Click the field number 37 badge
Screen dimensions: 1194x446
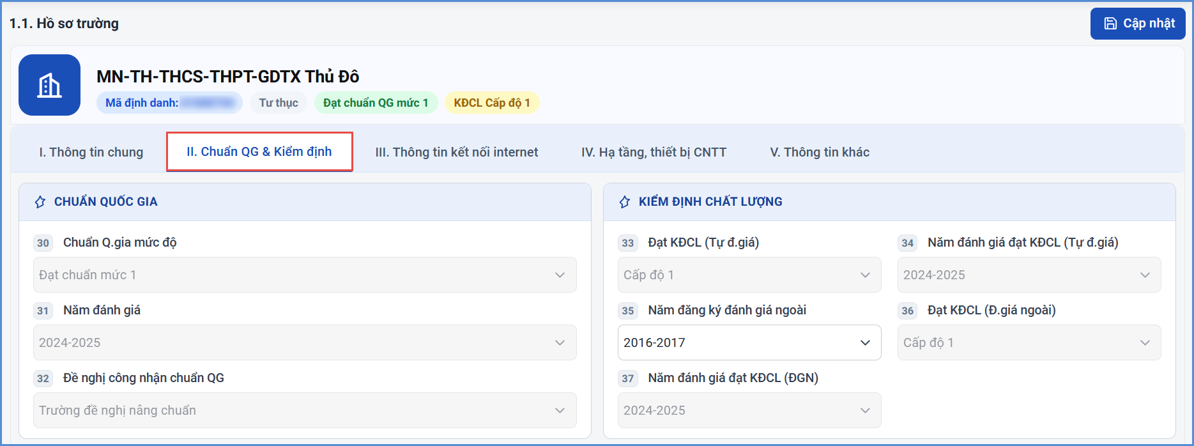[x=628, y=378]
